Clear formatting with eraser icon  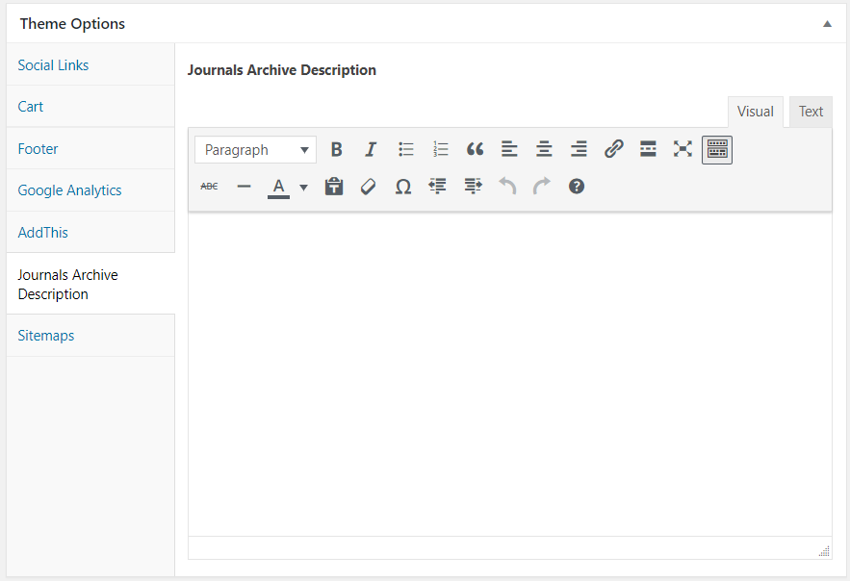(x=369, y=187)
